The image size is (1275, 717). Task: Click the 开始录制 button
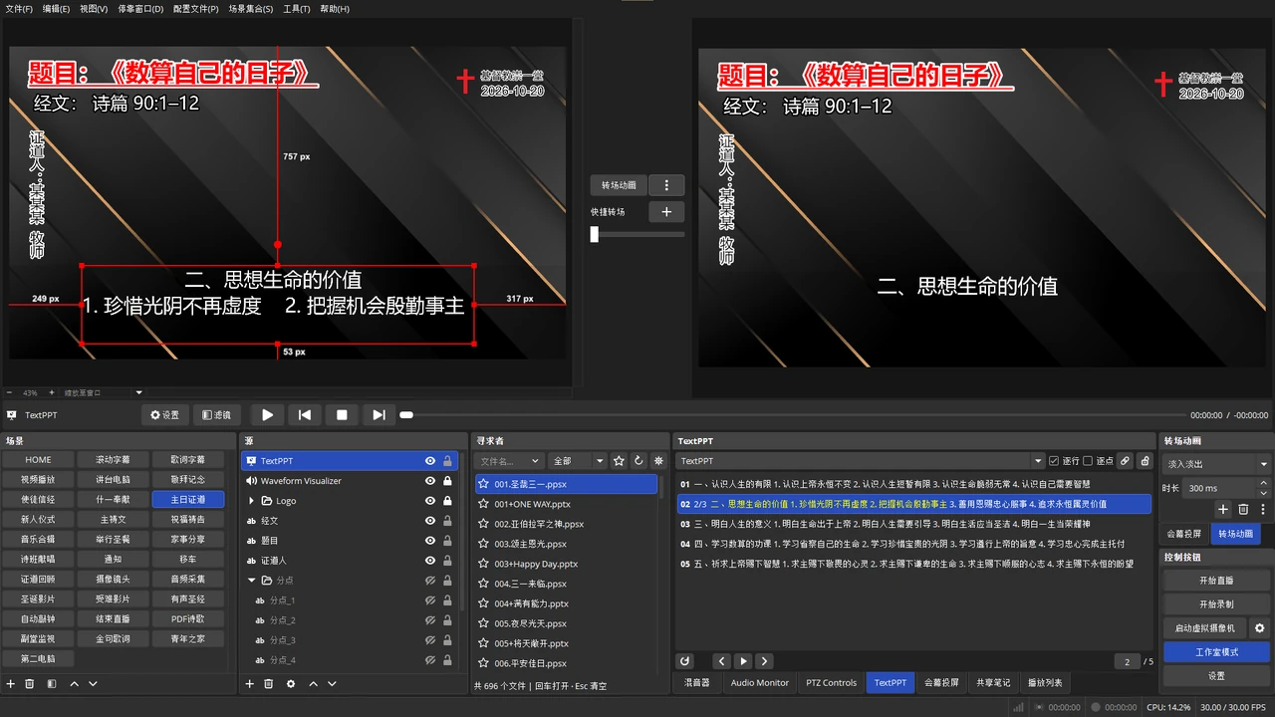pyautogui.click(x=1216, y=604)
